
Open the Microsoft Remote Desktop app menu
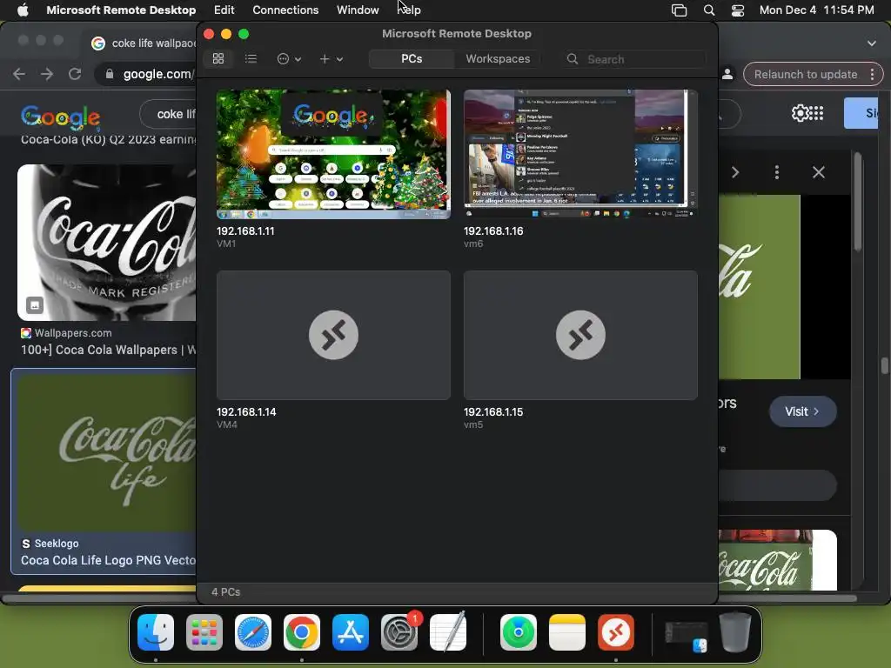[x=121, y=10]
